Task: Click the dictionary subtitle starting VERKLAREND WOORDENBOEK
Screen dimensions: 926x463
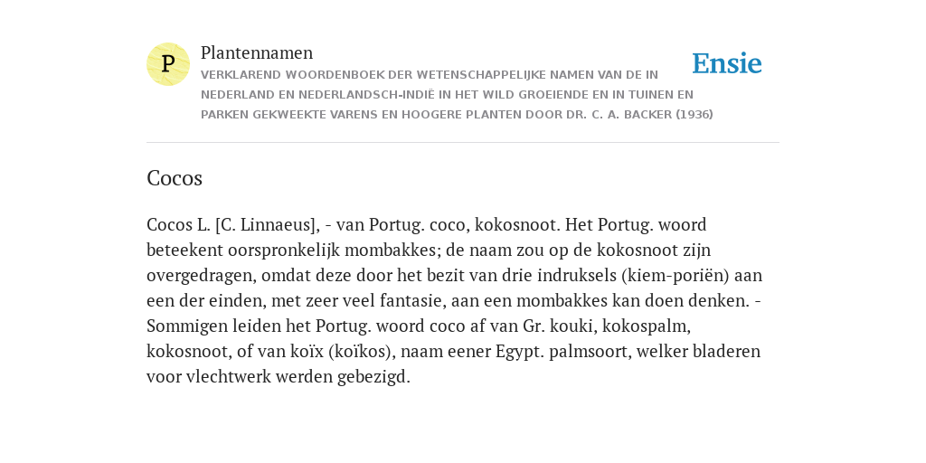Action: tap(457, 94)
